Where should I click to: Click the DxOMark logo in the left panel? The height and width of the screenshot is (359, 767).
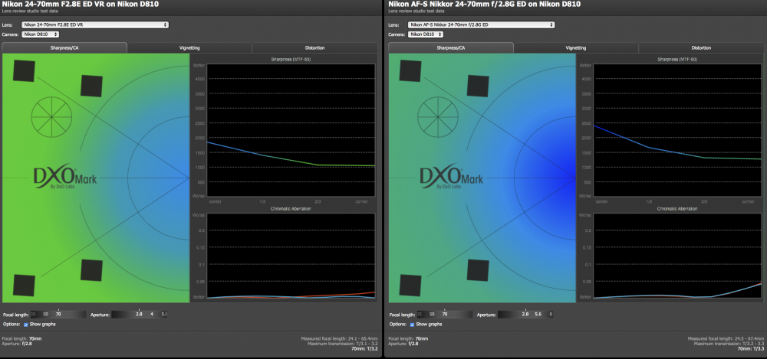tap(65, 177)
